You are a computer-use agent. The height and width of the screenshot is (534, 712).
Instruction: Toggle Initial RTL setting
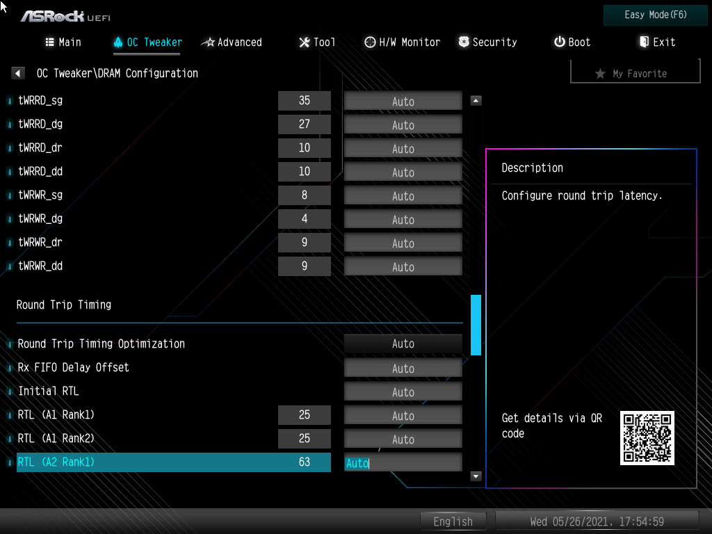(x=403, y=391)
